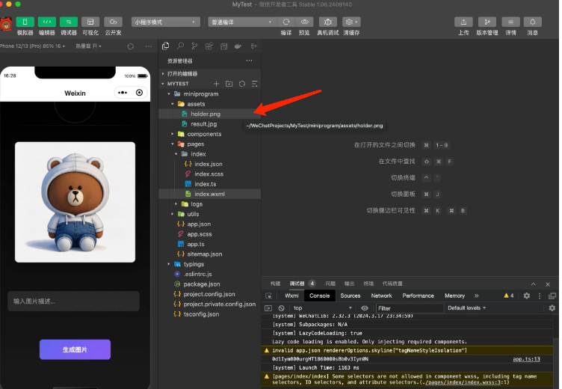Expand the open editors section
Image resolution: width=562 pixels, height=389 pixels.
[210, 73]
